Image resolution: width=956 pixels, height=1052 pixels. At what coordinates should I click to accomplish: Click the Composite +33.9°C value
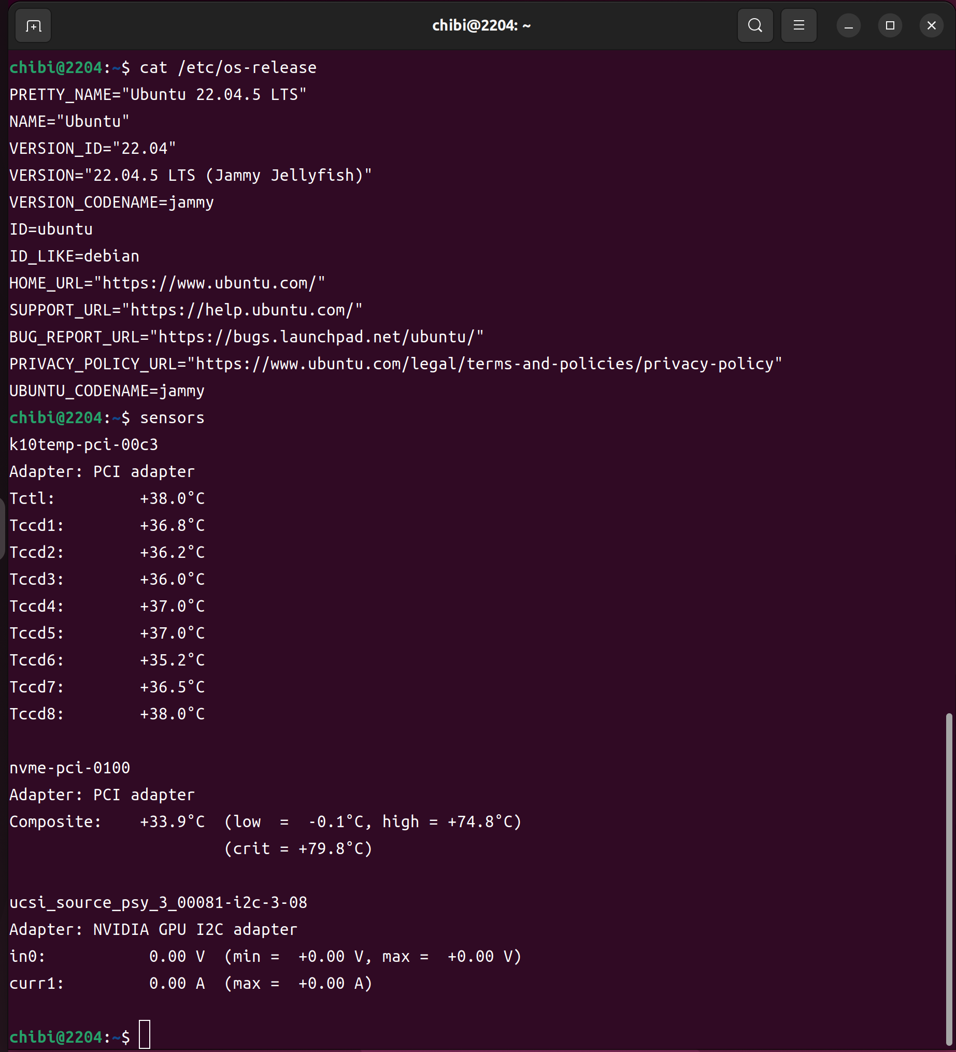pos(172,822)
